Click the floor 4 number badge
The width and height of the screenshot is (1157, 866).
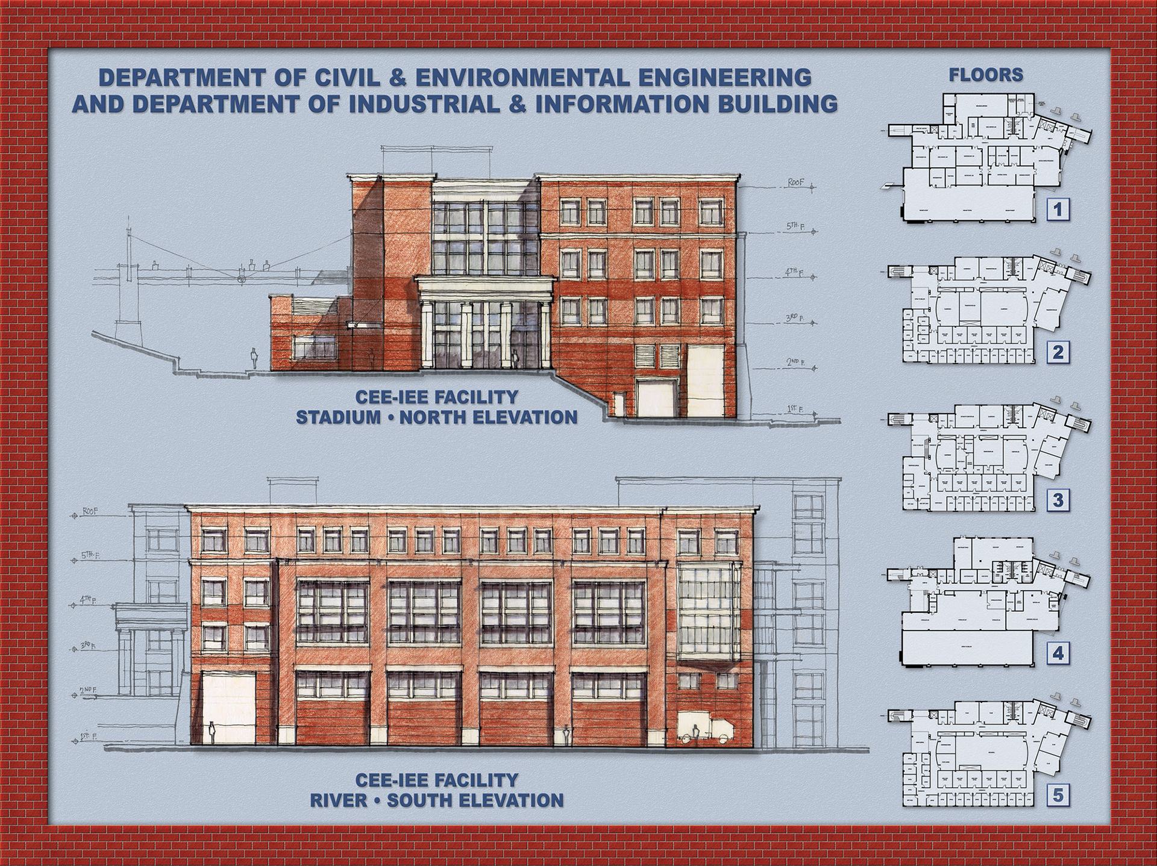pos(1058,653)
